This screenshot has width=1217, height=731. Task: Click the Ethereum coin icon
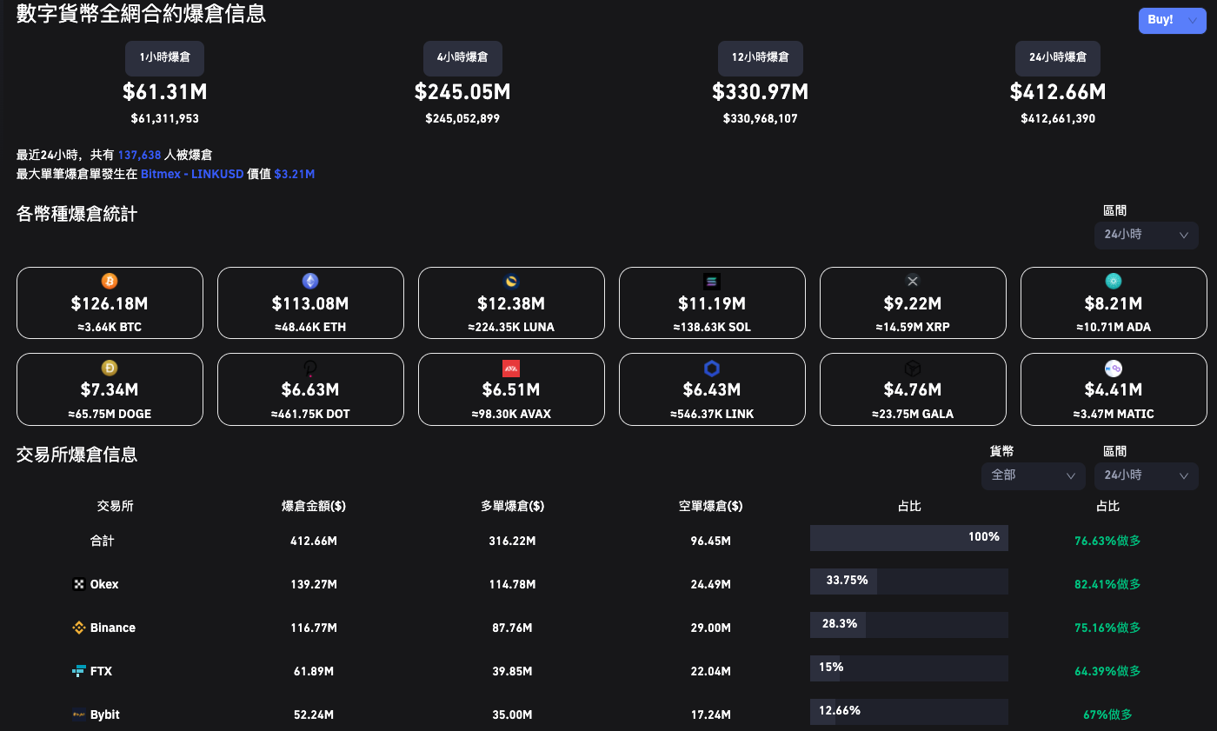[310, 282]
